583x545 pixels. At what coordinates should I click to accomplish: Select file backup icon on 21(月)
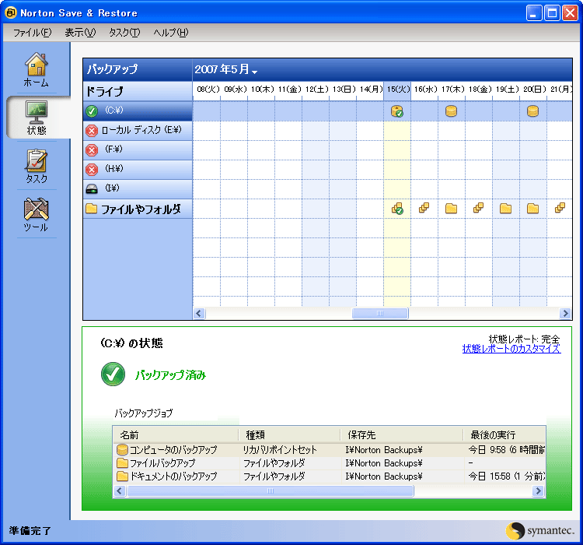(x=560, y=208)
